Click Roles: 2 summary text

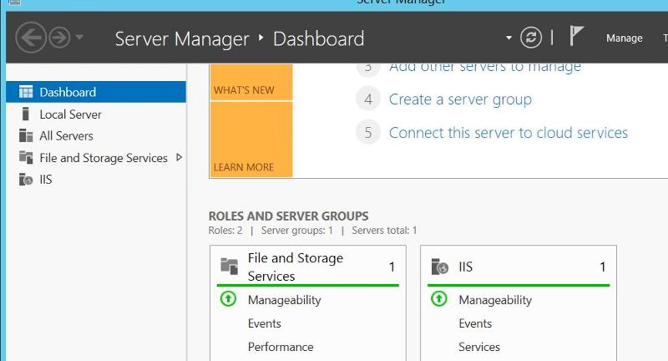pos(225,231)
